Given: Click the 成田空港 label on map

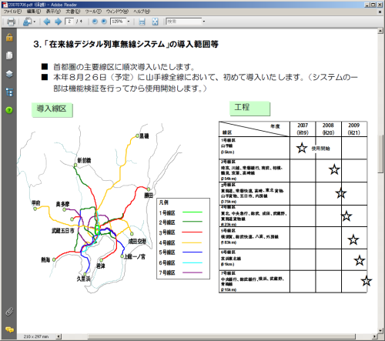Looking at the screenshot, I should point(137,241).
